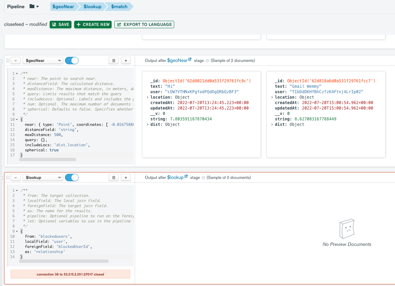Expand the location object in the Hi document
The height and width of the screenshot is (286, 395).
coord(147,97)
